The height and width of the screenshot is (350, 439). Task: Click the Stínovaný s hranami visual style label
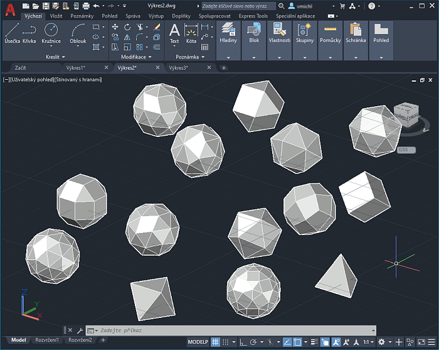[x=78, y=80]
